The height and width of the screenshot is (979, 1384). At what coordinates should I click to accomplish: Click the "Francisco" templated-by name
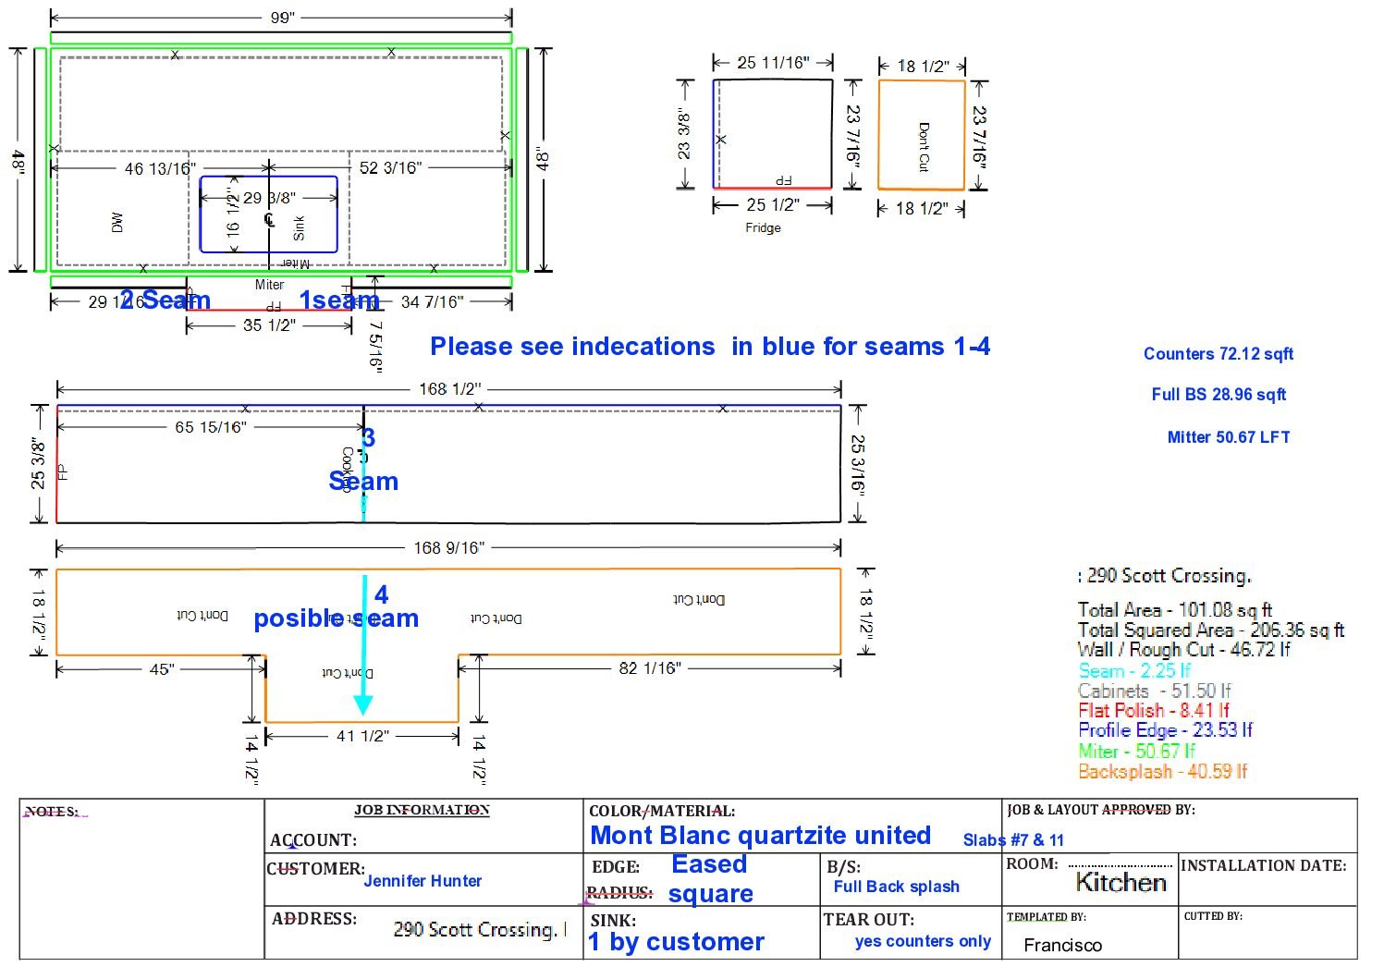(x=1062, y=945)
